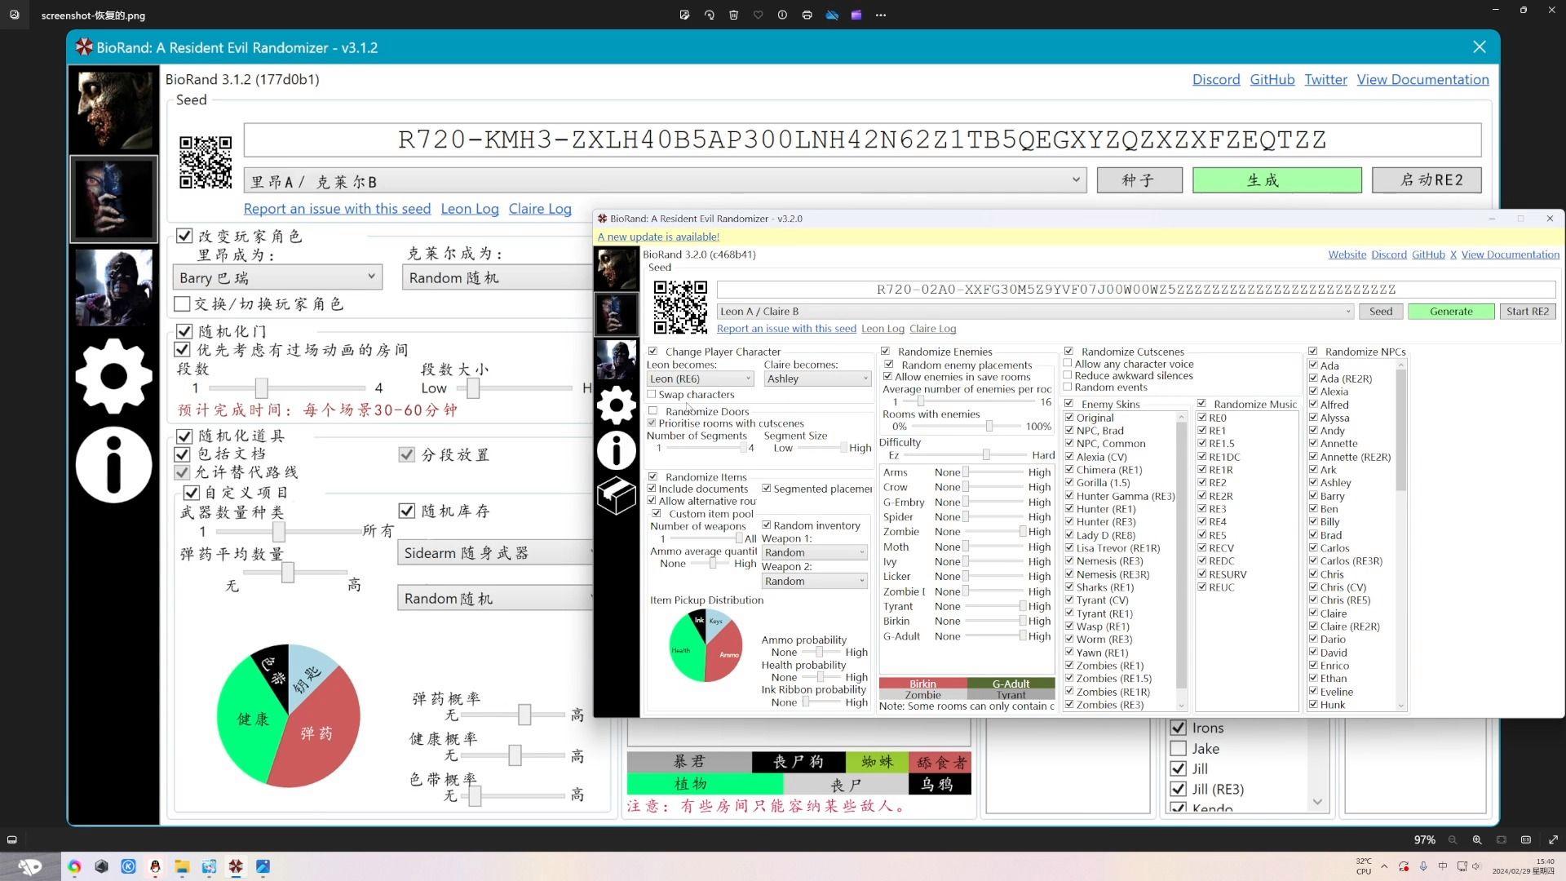
Task: Show image at actual size 1:1
Action: [1526, 839]
